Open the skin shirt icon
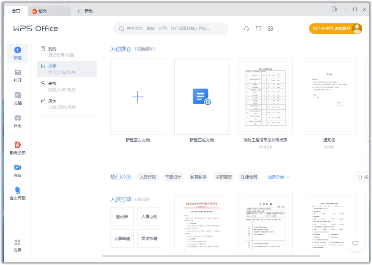This screenshot has height=265, width=372. pos(258,29)
